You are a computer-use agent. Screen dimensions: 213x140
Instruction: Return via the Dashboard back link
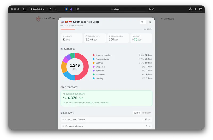pos(167,19)
